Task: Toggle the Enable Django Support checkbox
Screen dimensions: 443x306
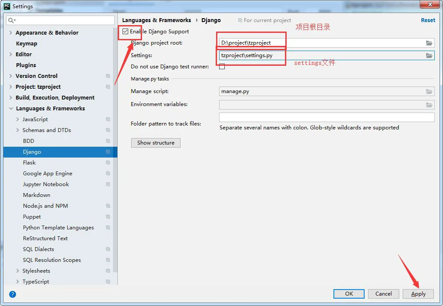Action: [x=126, y=31]
